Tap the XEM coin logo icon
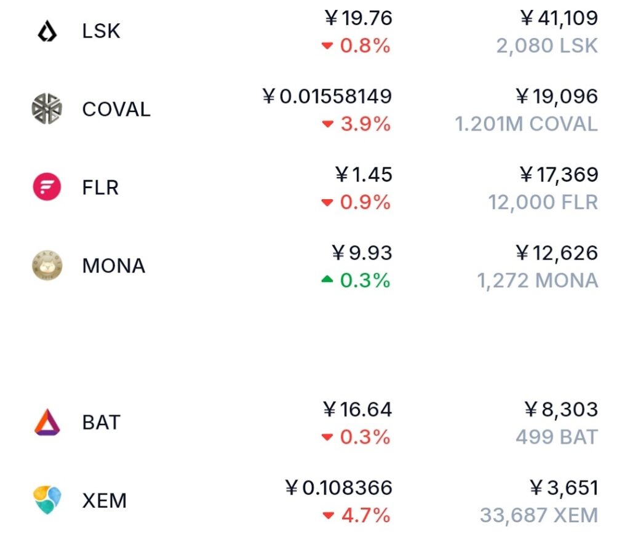This screenshot has width=630, height=534. tap(47, 500)
